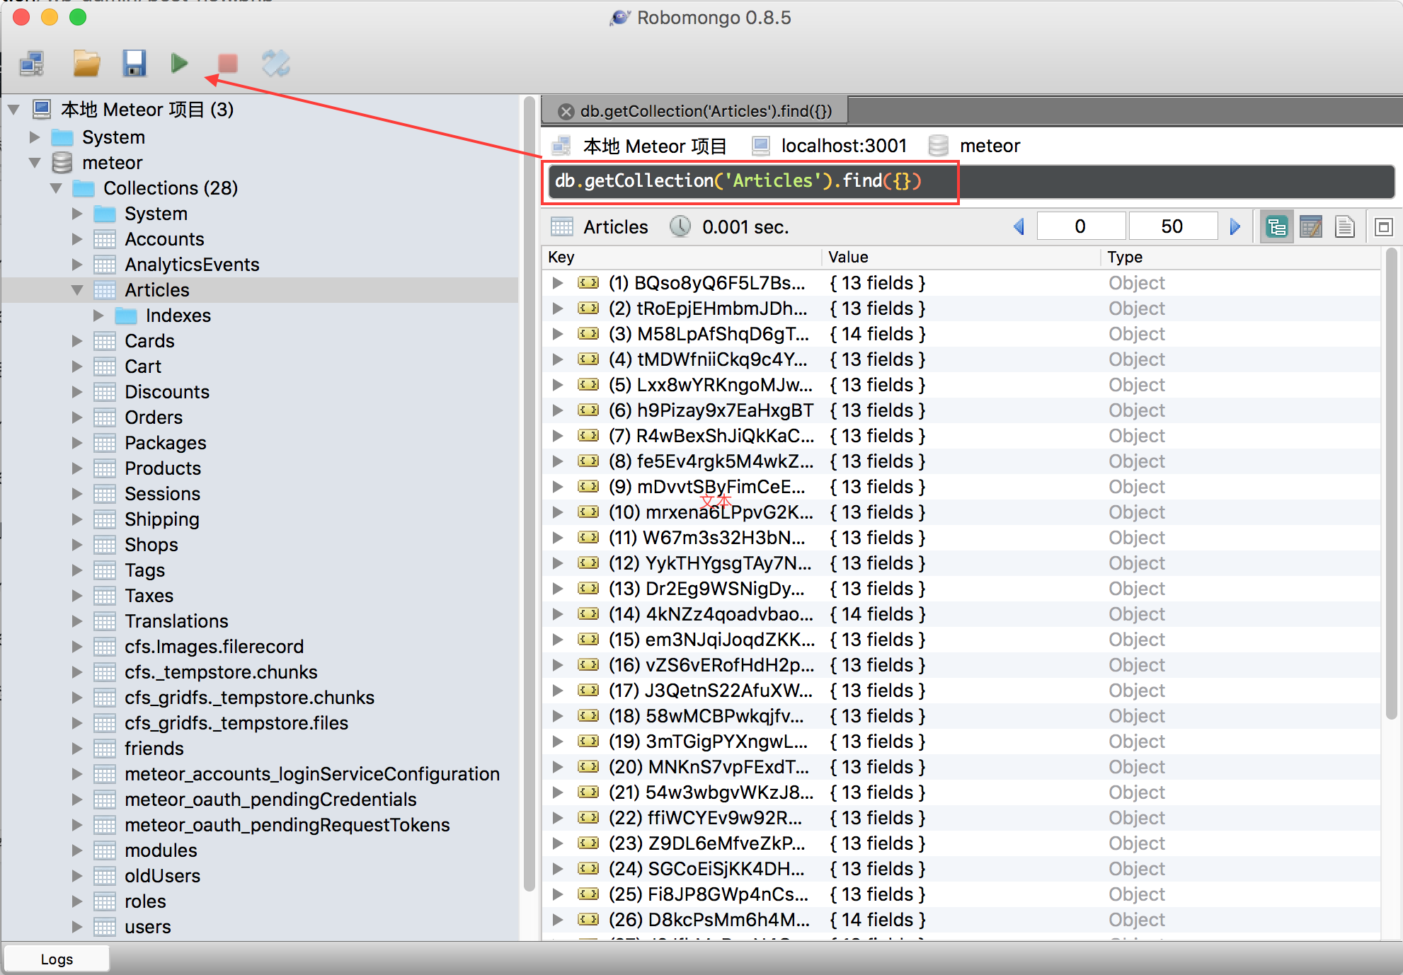Viewport: 1403px width, 975px height.
Task: Select the db.getCollection('Articles') query tab
Action: [694, 111]
